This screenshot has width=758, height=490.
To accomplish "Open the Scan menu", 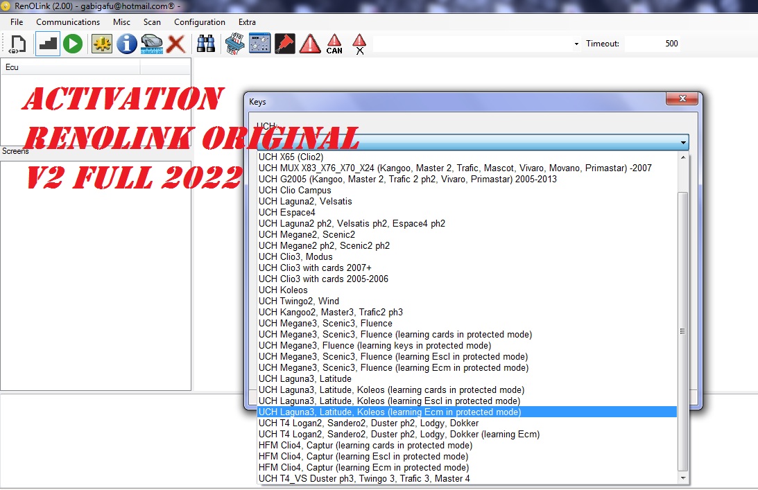I will coord(152,21).
